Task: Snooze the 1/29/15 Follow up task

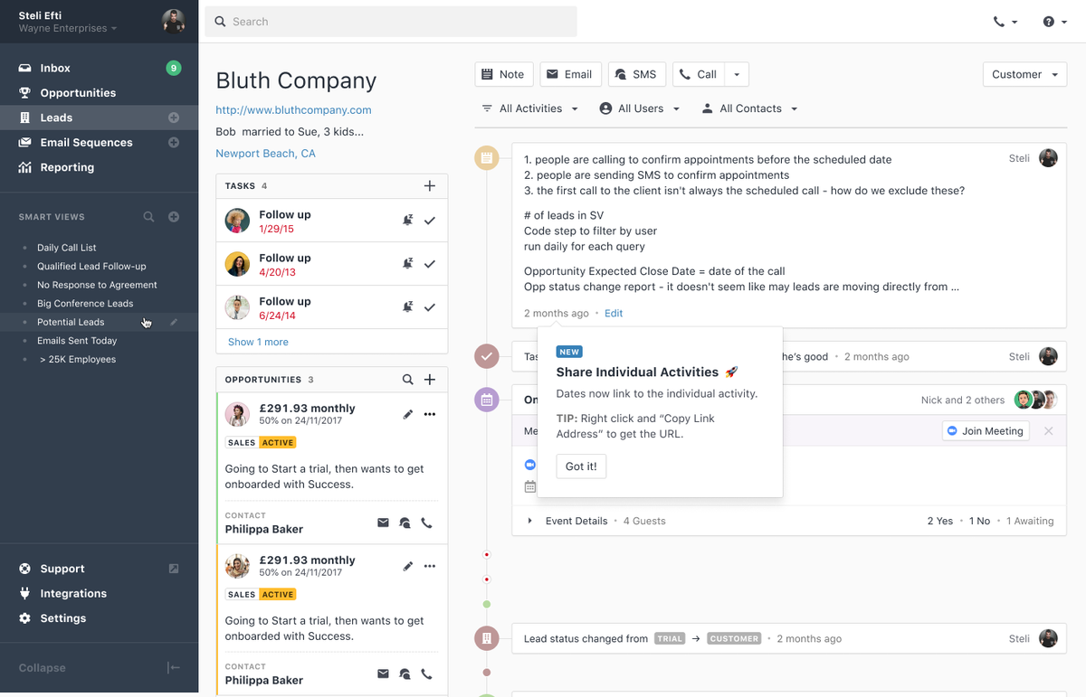Action: [x=407, y=221]
